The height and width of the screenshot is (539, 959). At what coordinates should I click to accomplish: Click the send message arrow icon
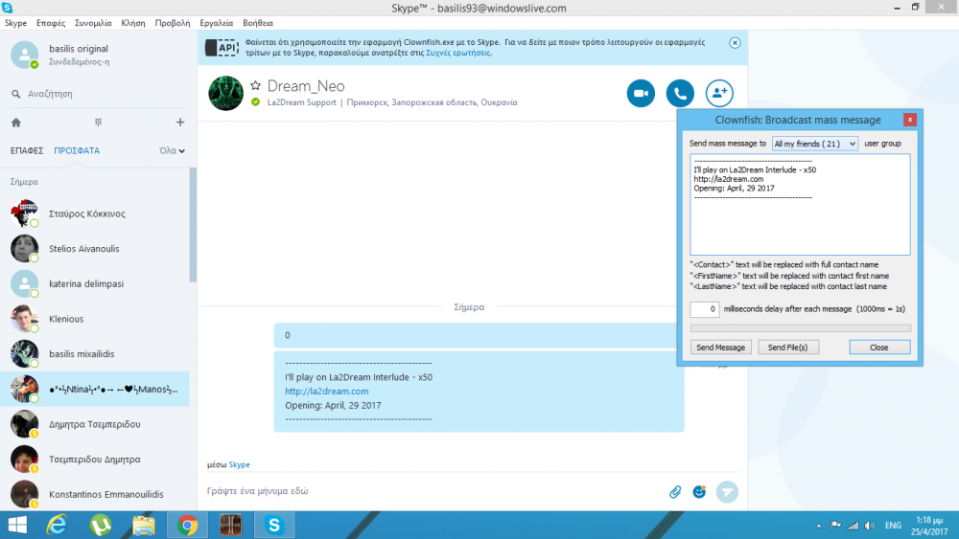coord(728,491)
